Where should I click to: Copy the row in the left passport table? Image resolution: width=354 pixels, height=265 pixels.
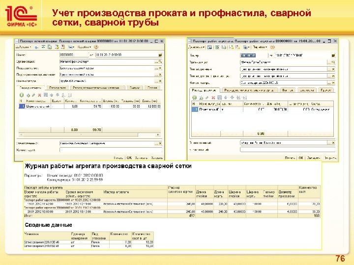pos(28,95)
